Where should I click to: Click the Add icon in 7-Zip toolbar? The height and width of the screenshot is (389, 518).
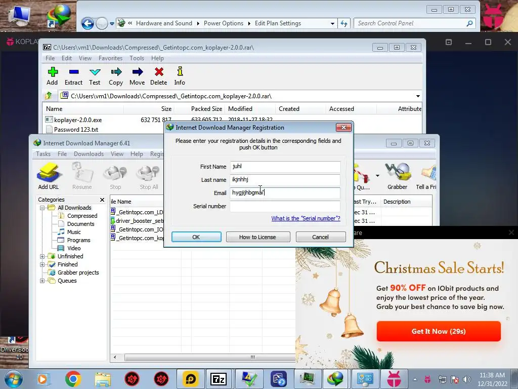click(52, 76)
